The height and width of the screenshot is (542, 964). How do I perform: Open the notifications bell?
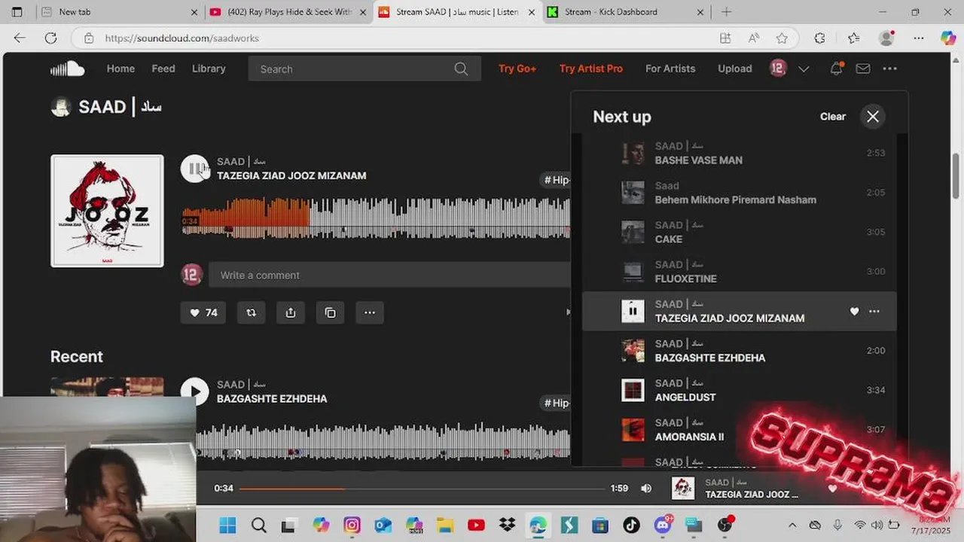pos(836,69)
